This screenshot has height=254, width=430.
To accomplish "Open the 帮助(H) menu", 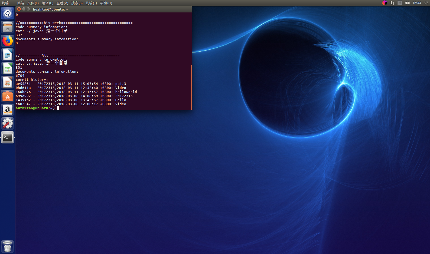I will [106, 3].
